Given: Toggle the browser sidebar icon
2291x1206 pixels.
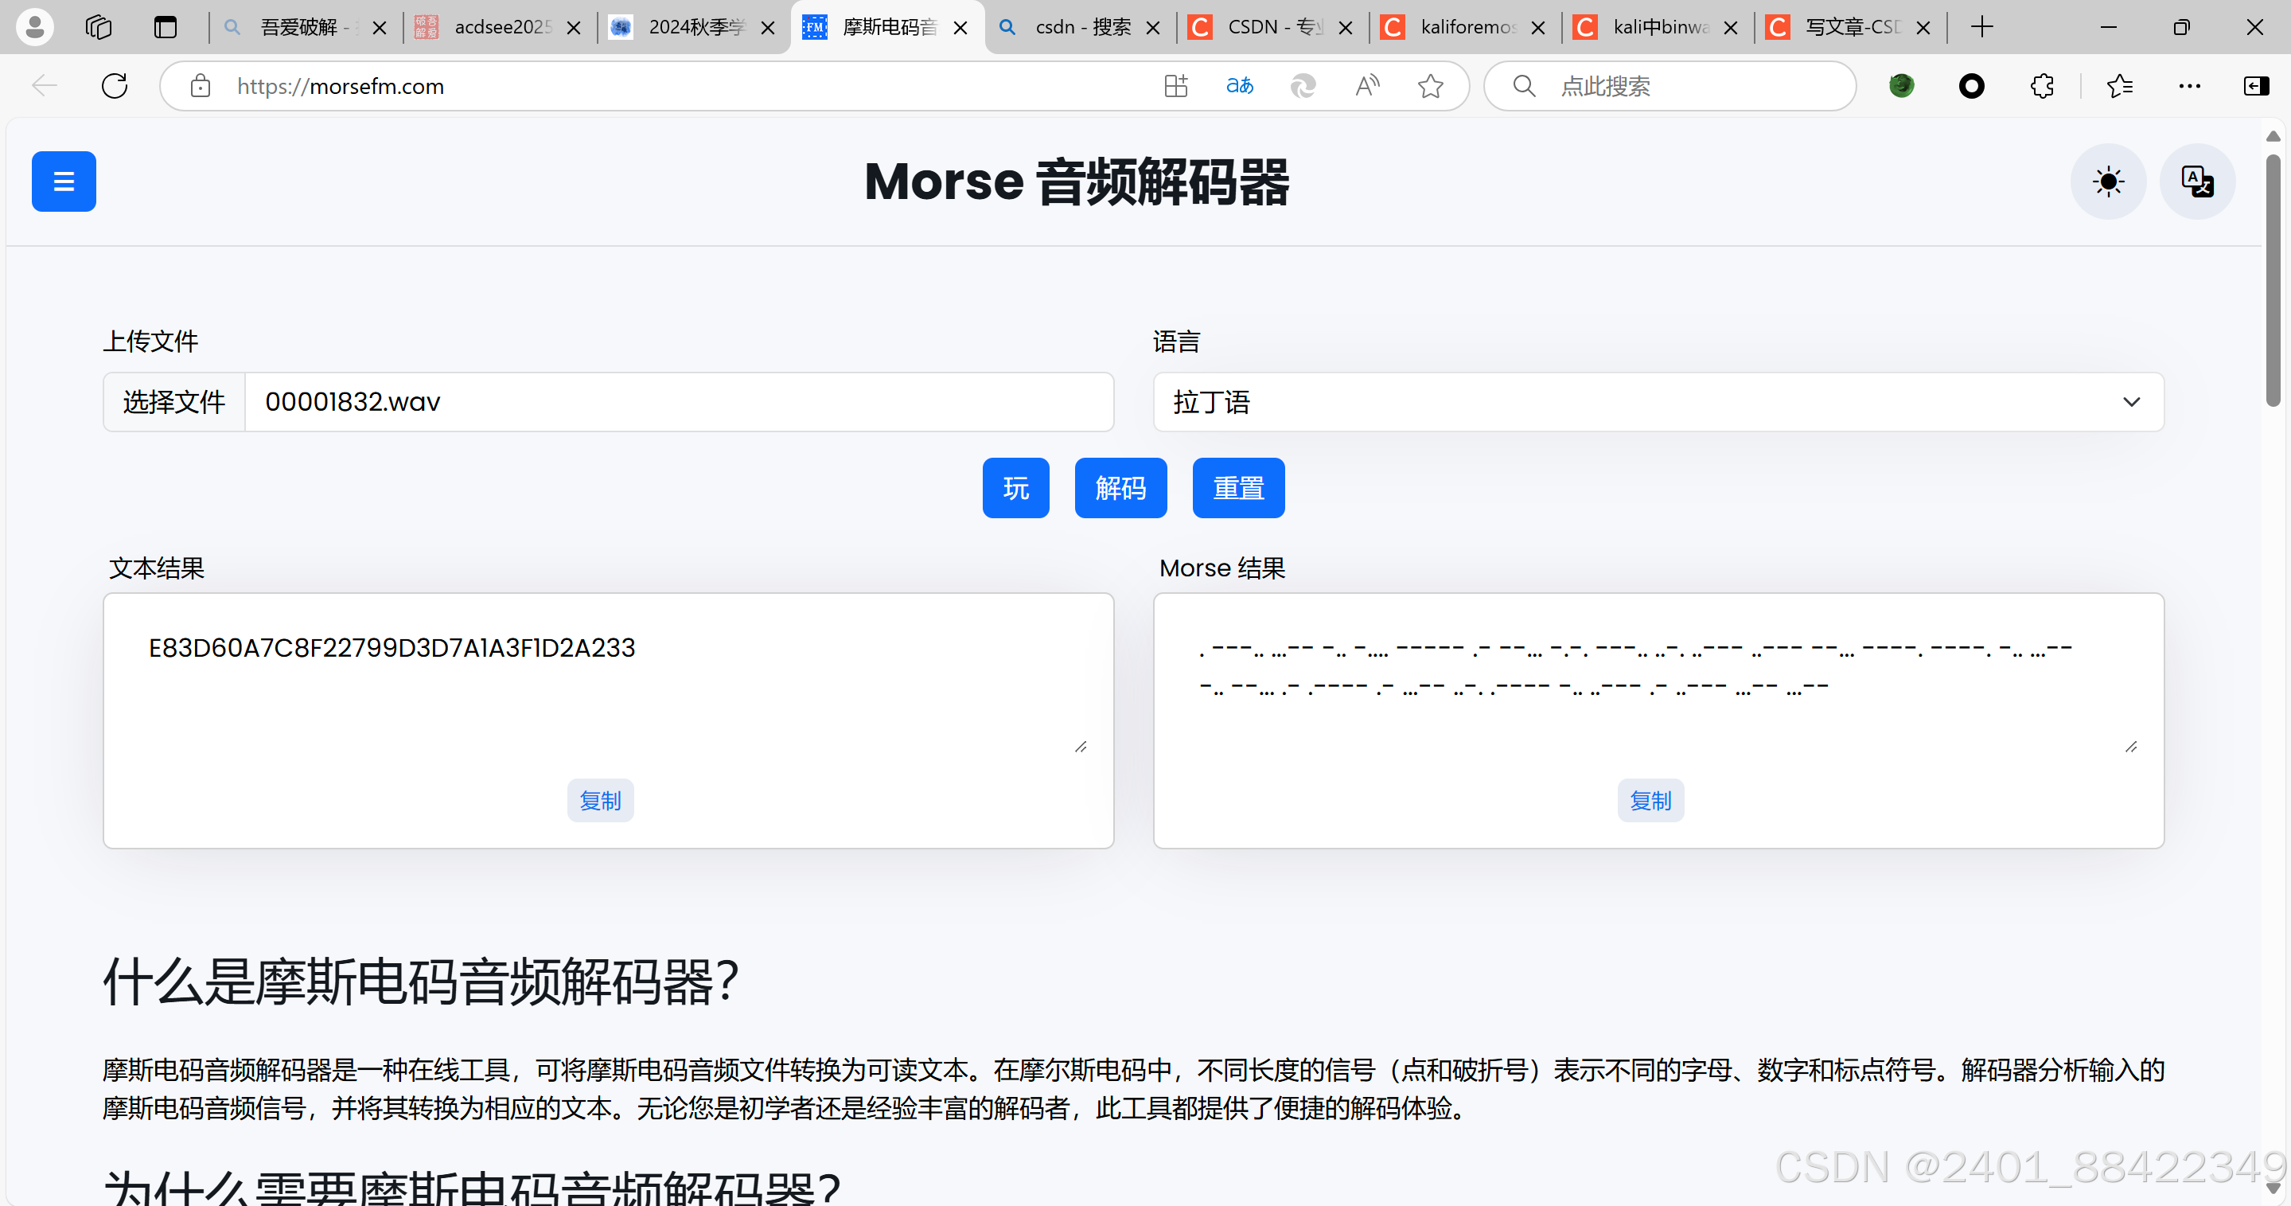Looking at the screenshot, I should click(2256, 86).
